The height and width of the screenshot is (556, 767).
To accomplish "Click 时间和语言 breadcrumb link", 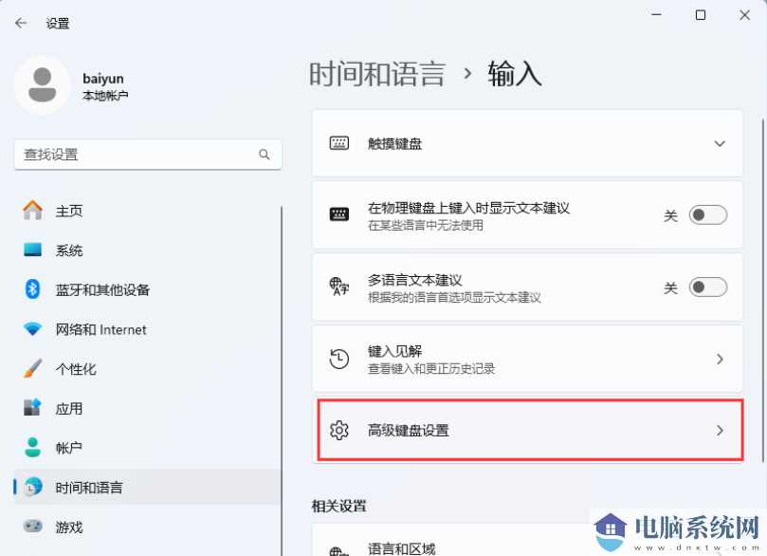I will tap(377, 74).
